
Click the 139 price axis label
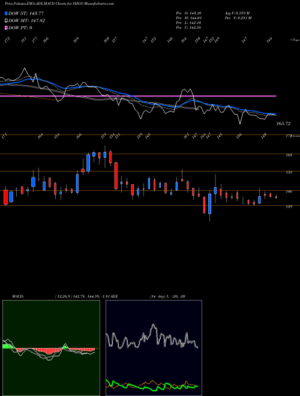pos(289,206)
